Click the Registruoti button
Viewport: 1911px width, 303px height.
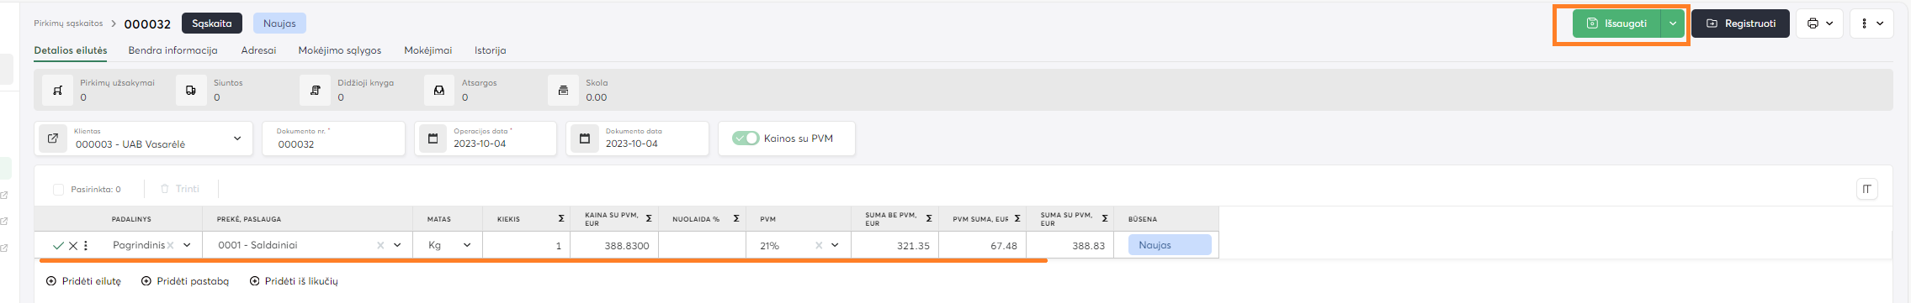point(1740,24)
